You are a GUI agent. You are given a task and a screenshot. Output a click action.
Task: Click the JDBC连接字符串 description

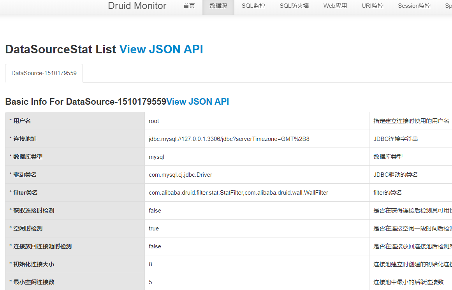[396, 139]
